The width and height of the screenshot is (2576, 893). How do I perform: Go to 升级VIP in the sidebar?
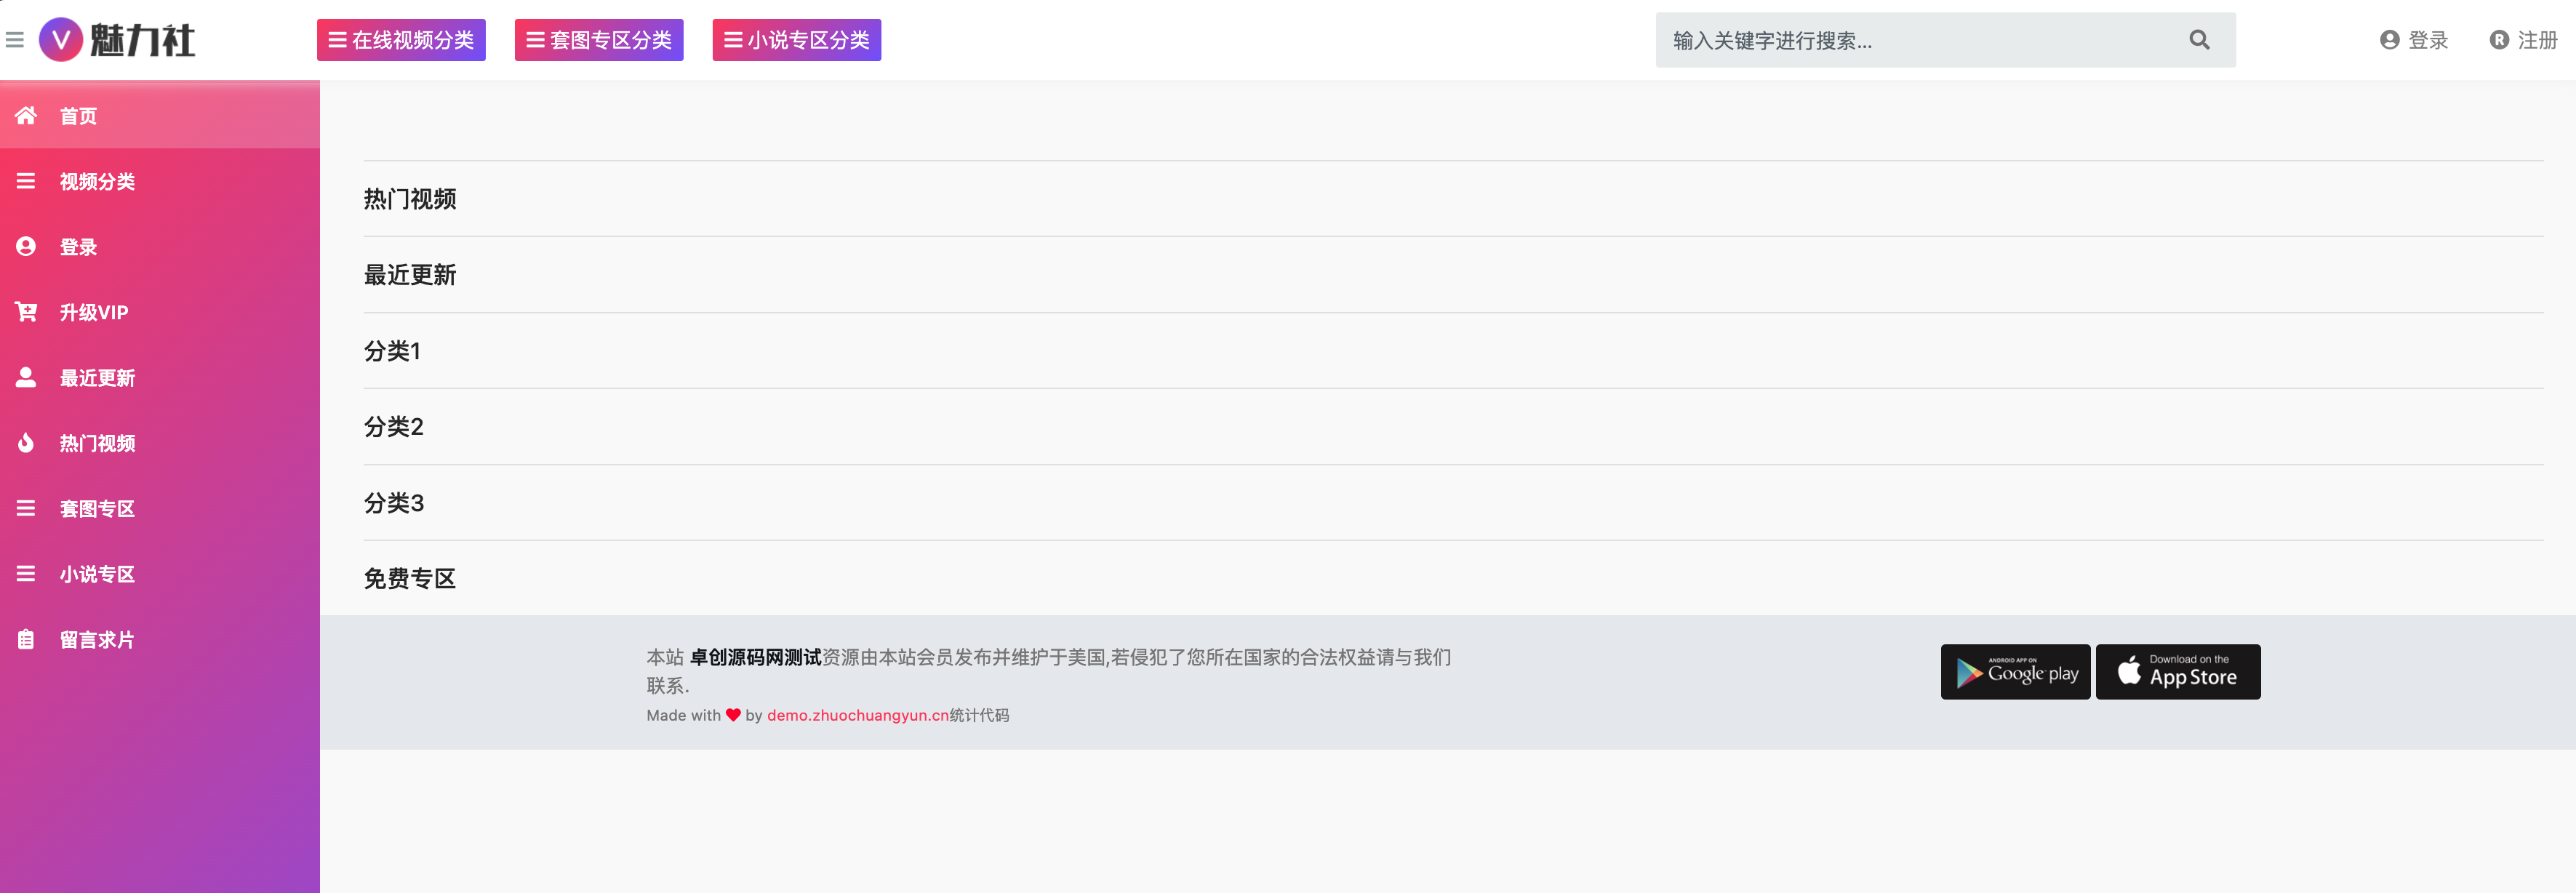click(160, 312)
